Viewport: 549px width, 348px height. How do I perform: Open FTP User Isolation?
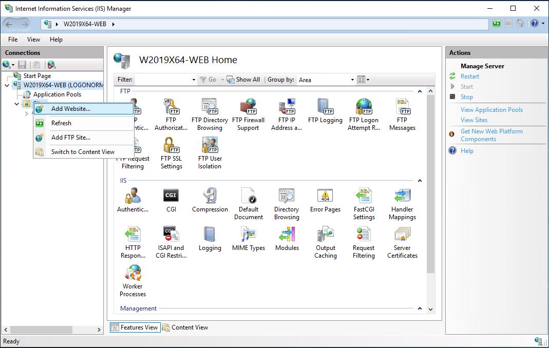click(x=210, y=153)
